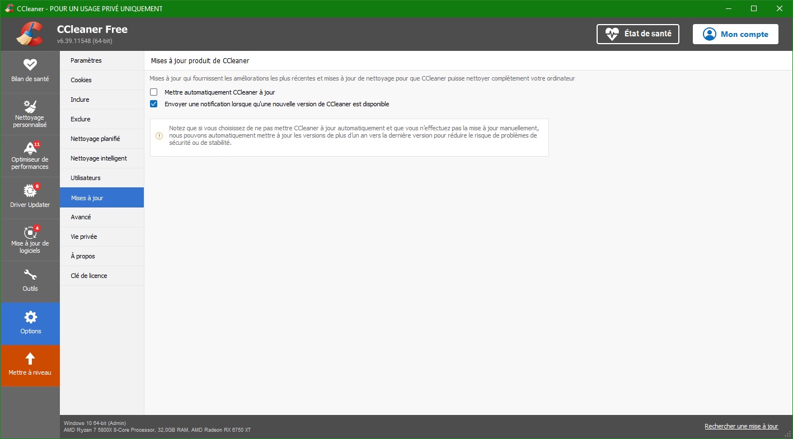Select the Paramètres settings tab

86,60
